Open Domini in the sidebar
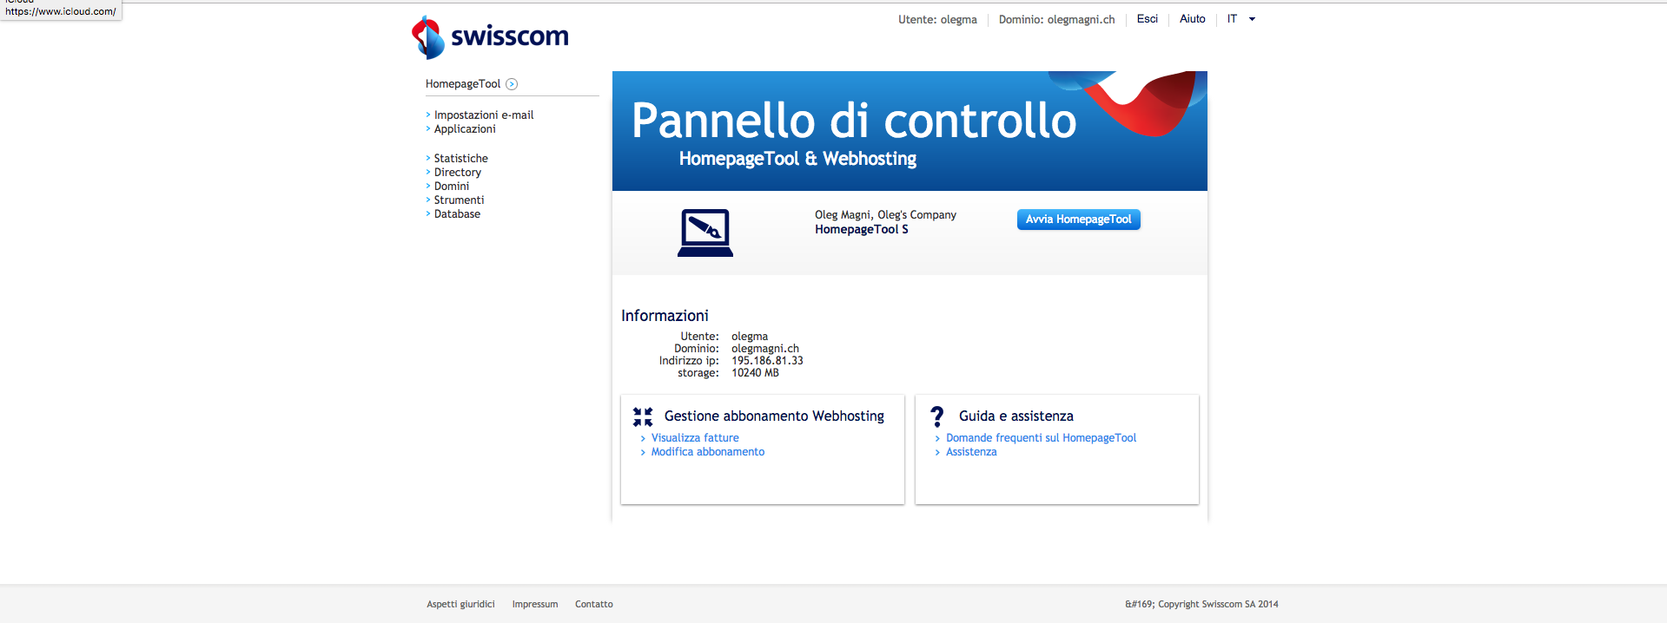 (x=452, y=186)
